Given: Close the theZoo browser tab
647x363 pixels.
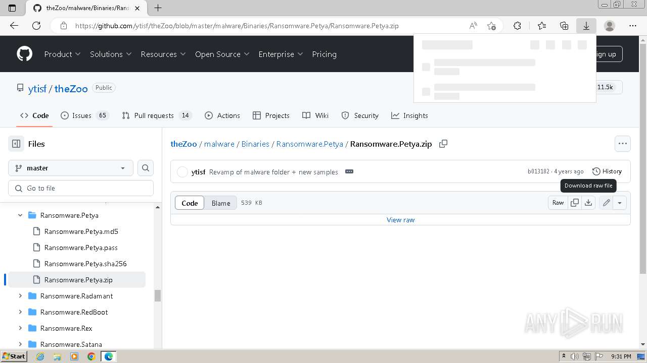Looking at the screenshot, I should [137, 8].
